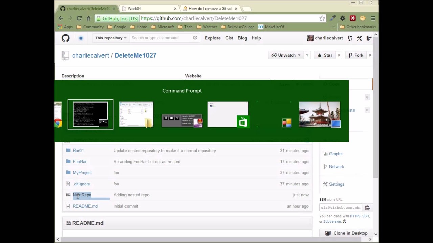Switch clone URL to HTTPS
This screenshot has height=243, width=433.
click(355, 216)
